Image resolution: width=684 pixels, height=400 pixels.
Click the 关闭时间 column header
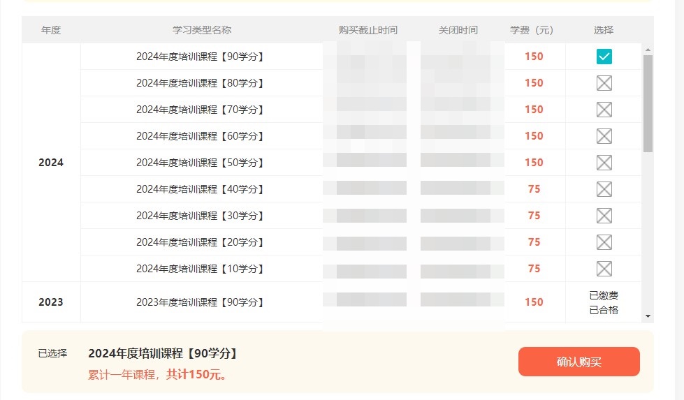[458, 30]
